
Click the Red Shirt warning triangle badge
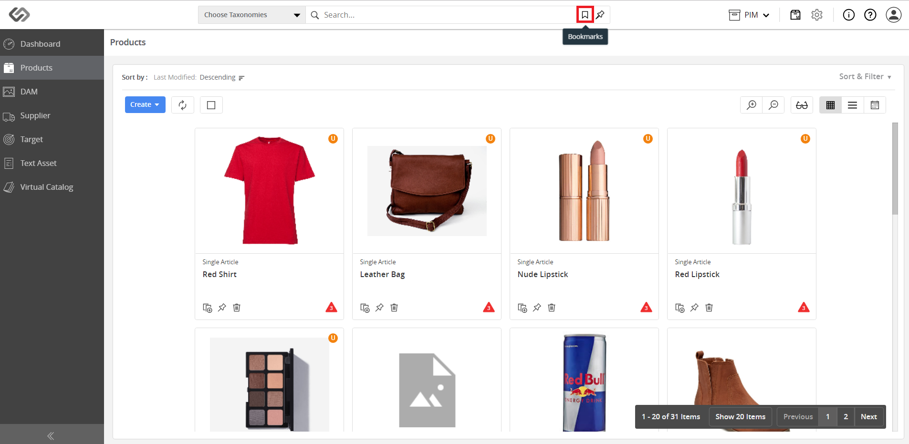tap(331, 307)
